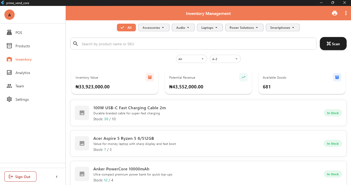The height and width of the screenshot is (185, 351).
Task: Click the POS cash register icon
Action: click(9, 33)
